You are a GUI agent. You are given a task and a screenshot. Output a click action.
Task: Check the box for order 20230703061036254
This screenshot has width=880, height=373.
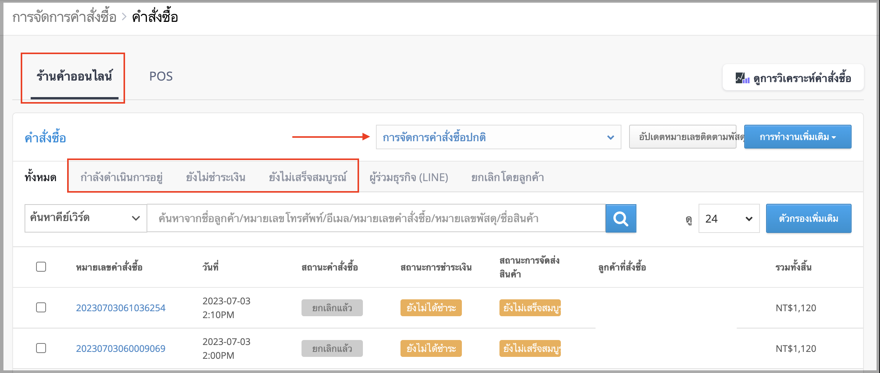tap(41, 307)
